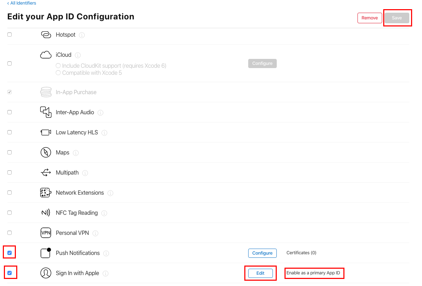Viewport: 422px width, 286px height.
Task: Select Include CloudKit support radio option
Action: pyautogui.click(x=58, y=66)
